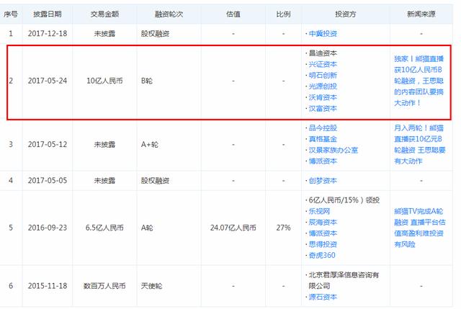Click 股权融资 in the 2017-05-05 row
Viewport: 461px width, 309px height.
pos(155,181)
